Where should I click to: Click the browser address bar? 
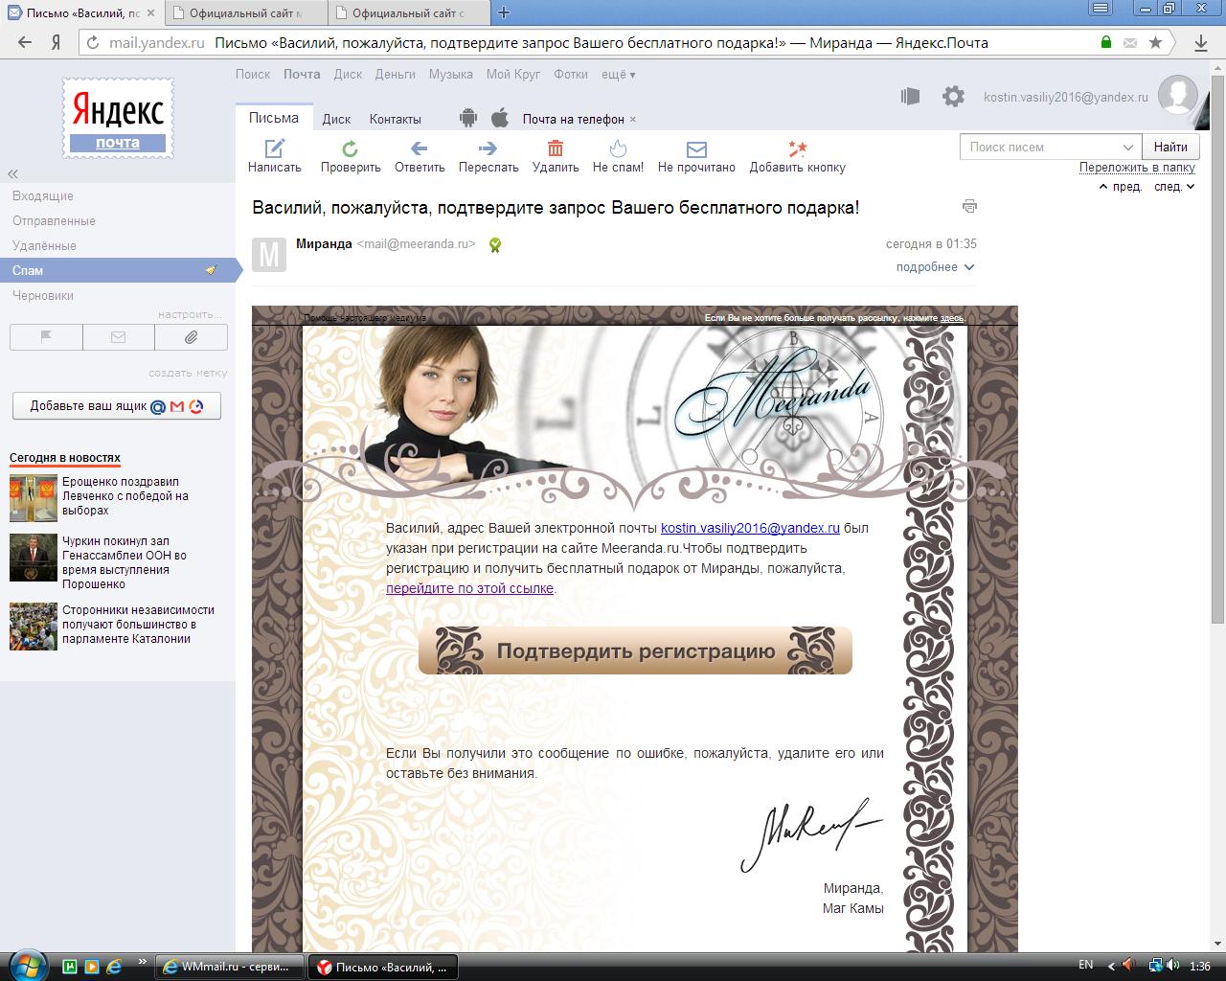(x=603, y=42)
